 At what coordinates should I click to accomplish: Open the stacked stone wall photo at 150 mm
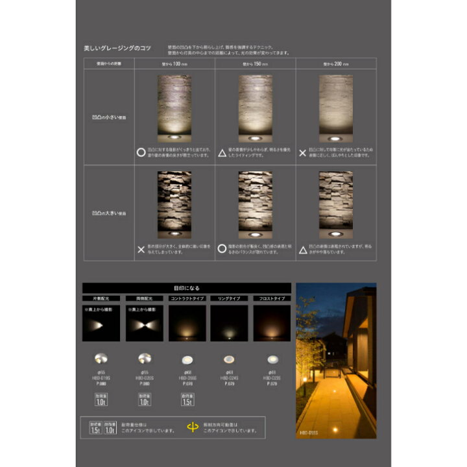tap(256, 205)
